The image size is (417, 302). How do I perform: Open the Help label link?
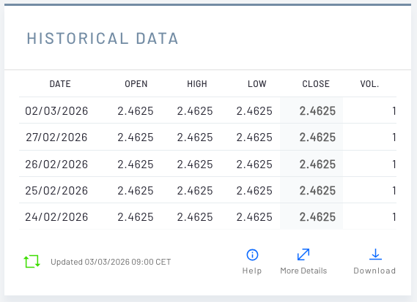pyautogui.click(x=252, y=271)
